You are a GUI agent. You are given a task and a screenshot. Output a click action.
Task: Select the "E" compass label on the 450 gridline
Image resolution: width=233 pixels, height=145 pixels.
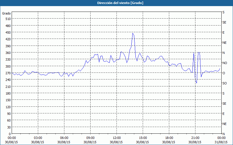click(223, 32)
